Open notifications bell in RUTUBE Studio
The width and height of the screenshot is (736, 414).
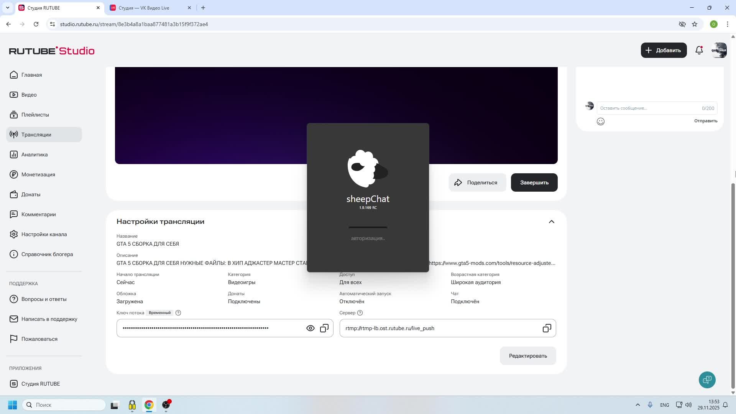coord(699,50)
